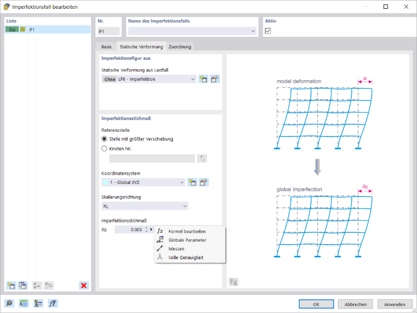
Task: Copy the selected imperfection case
Action: (23, 286)
